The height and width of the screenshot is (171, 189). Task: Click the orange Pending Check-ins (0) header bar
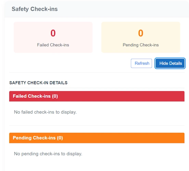(97, 138)
